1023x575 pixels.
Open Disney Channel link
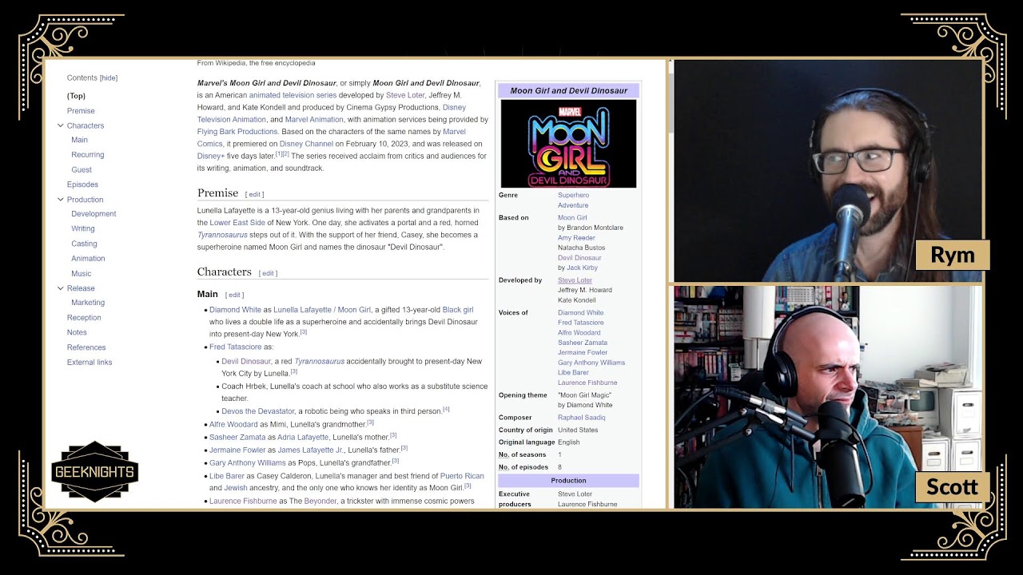[x=306, y=144]
